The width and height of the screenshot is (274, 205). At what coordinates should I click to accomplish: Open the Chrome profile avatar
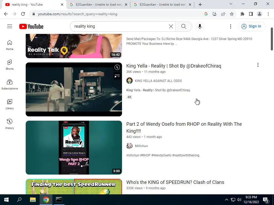tap(260, 14)
